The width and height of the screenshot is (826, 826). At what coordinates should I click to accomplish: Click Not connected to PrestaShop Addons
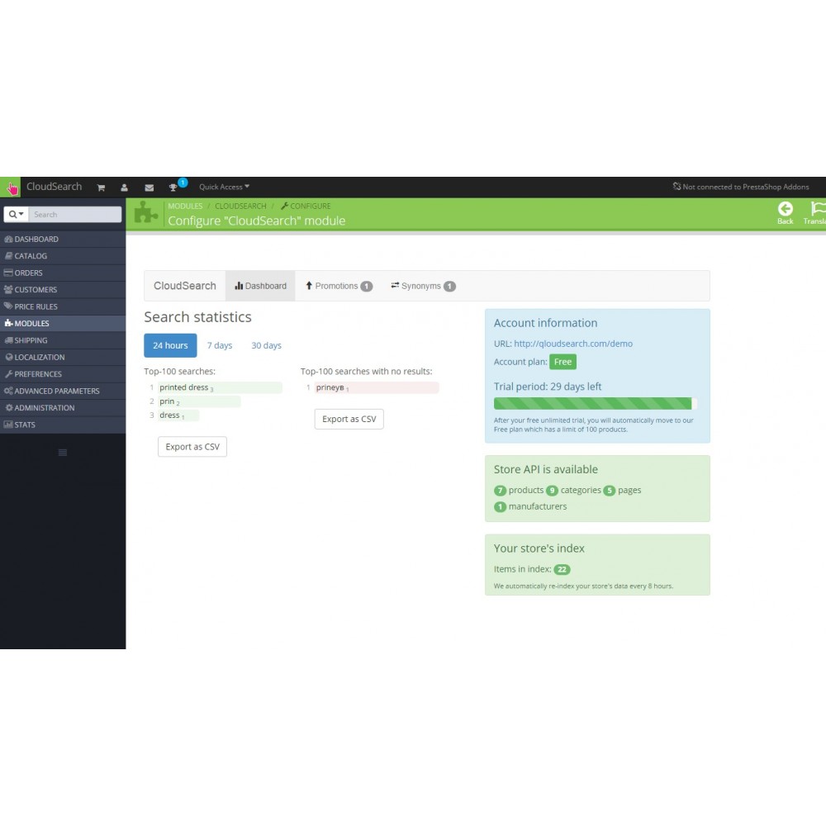point(741,187)
